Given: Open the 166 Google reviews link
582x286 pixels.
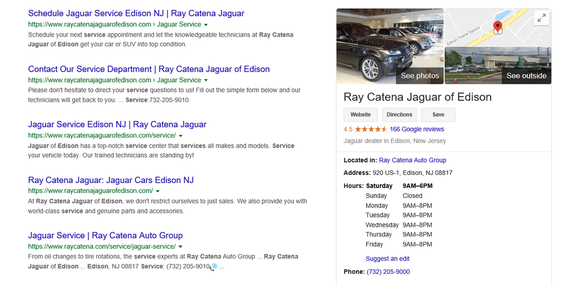Looking at the screenshot, I should tap(417, 129).
